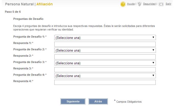Open the Pregunta de Desafío 3 dropdown

pos(105,63)
